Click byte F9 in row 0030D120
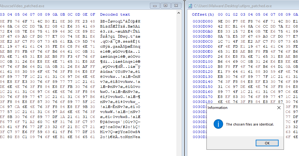 [228, 72]
